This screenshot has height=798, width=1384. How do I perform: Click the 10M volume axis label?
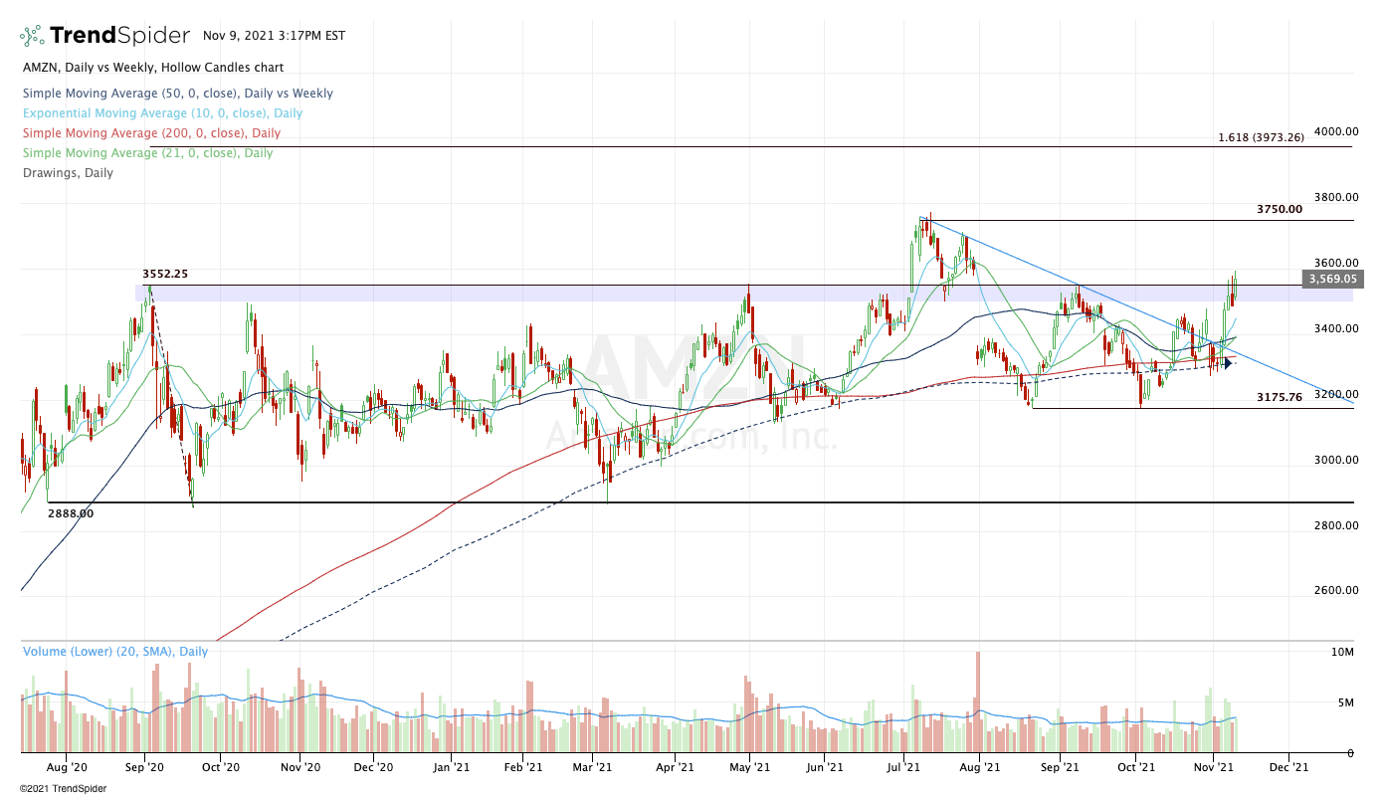[1343, 652]
